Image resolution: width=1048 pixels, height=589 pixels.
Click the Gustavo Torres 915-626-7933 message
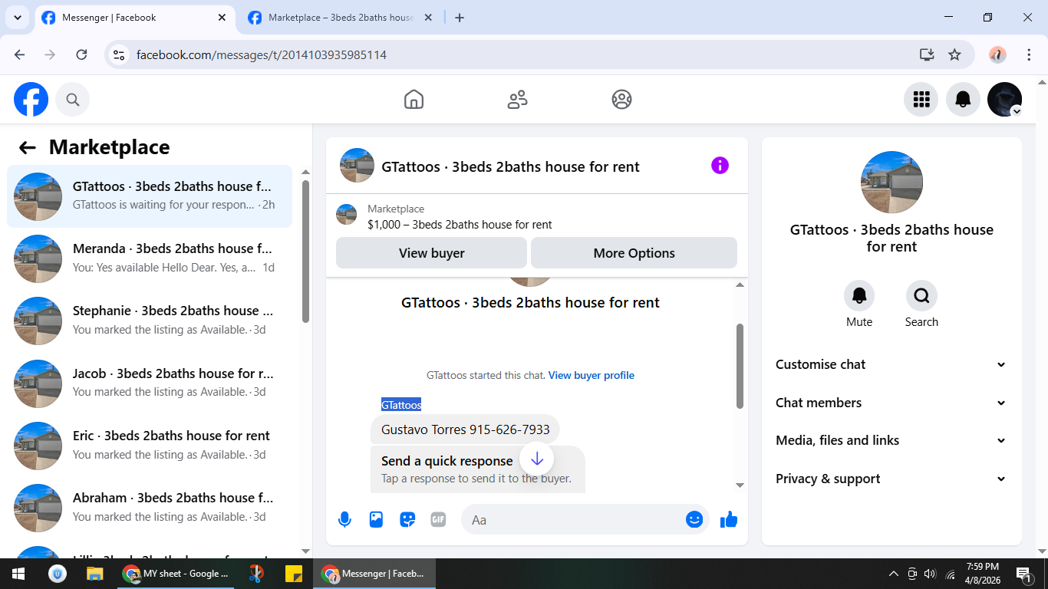coord(465,429)
